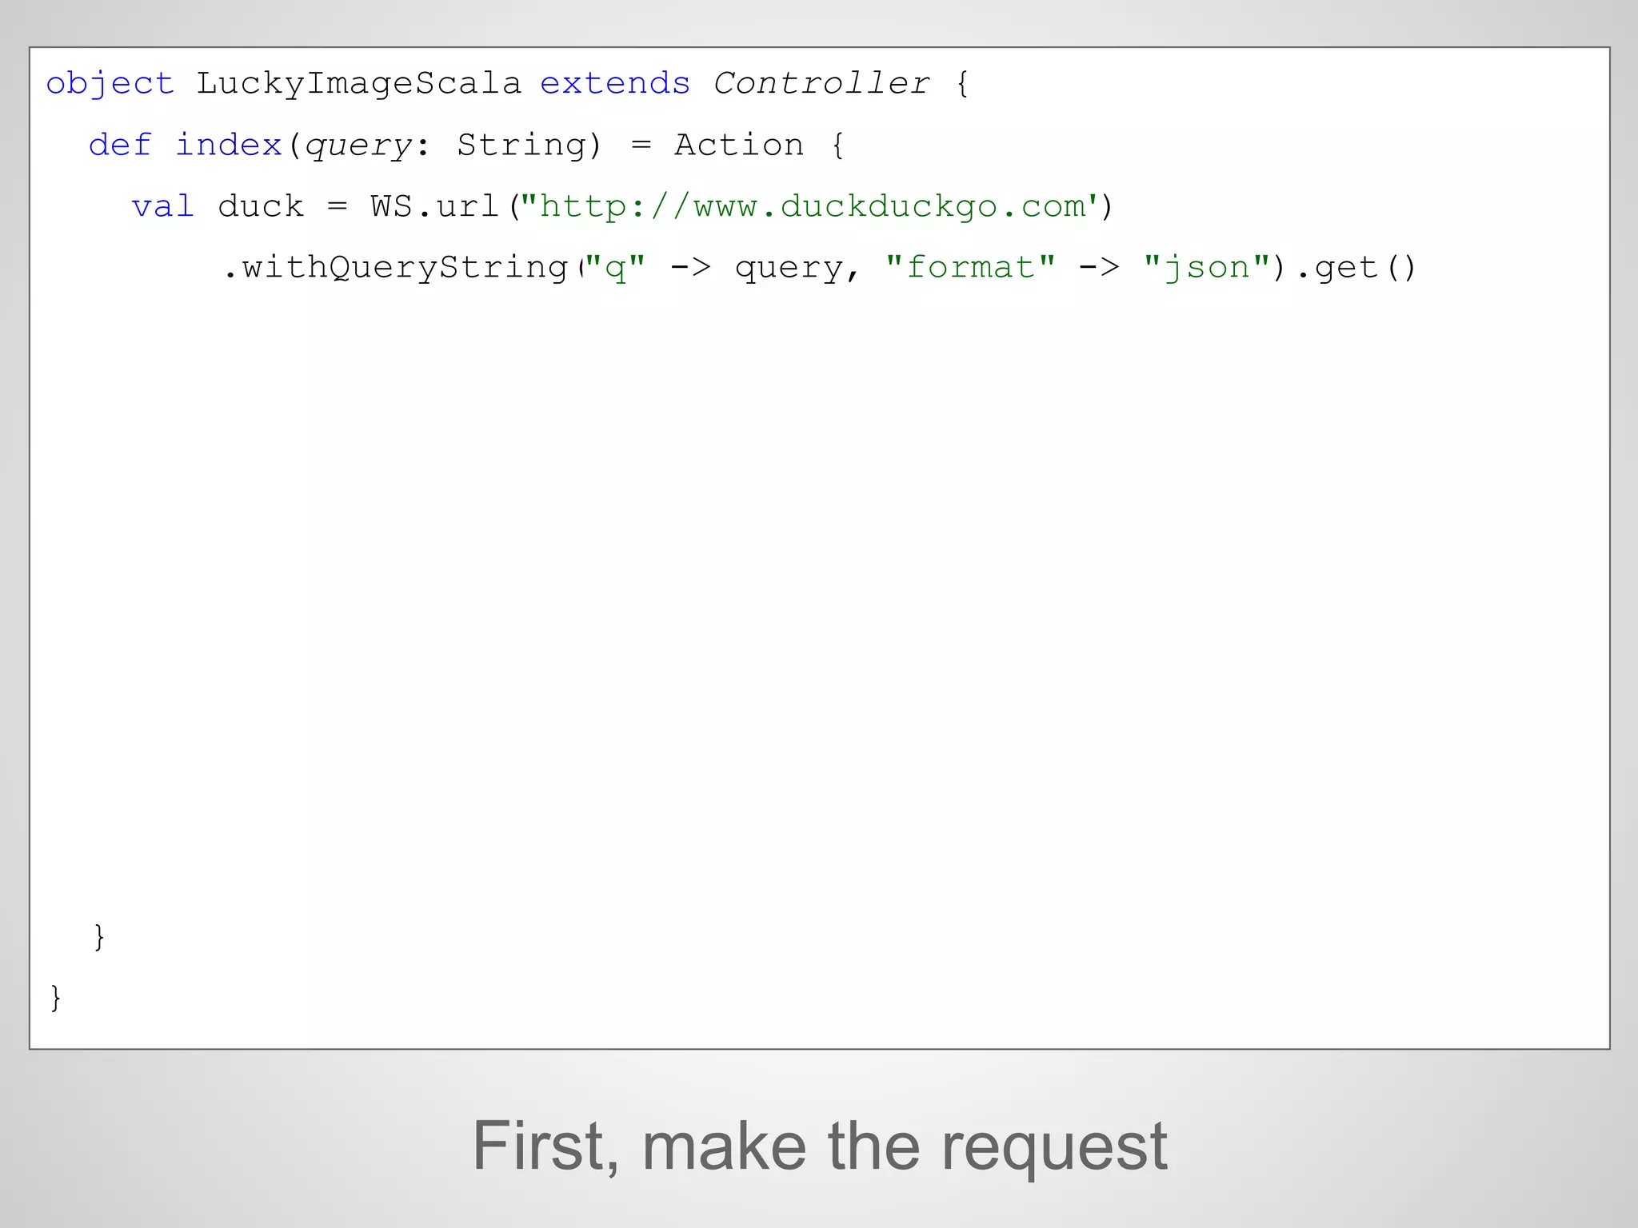Click the 'val' keyword
The height and width of the screenshot is (1228, 1638).
(163, 207)
